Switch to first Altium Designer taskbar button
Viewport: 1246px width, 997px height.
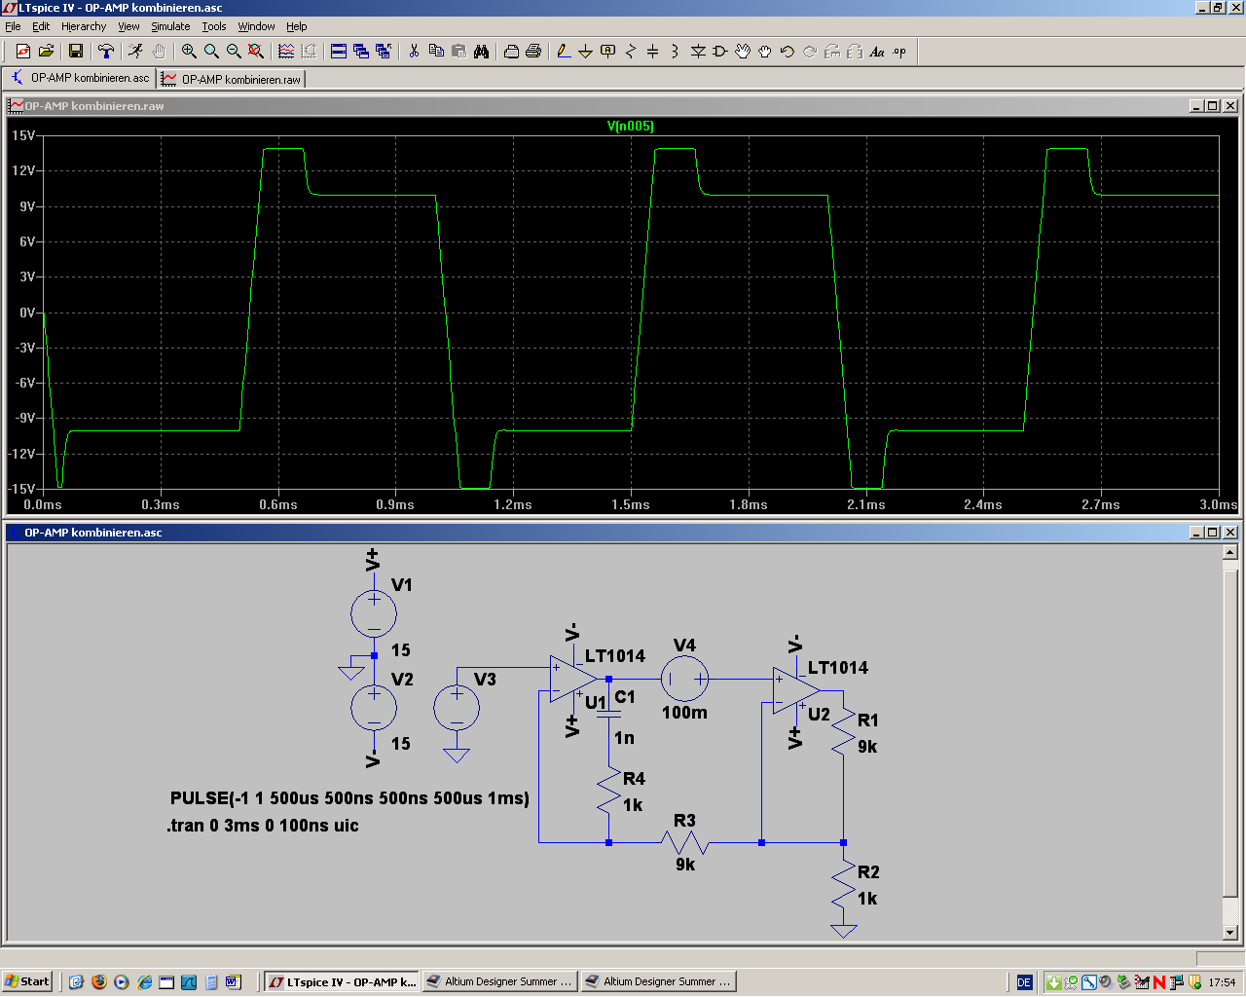pos(500,981)
